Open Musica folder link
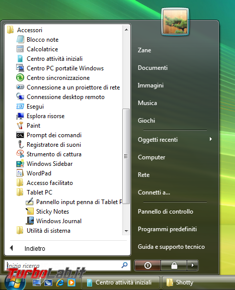 147,103
